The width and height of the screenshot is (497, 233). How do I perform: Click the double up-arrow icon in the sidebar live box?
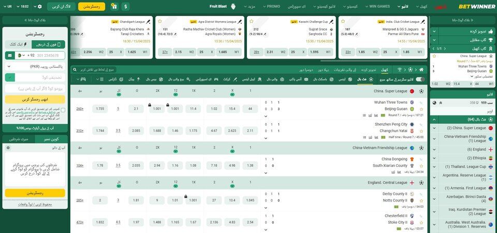tap(441, 103)
